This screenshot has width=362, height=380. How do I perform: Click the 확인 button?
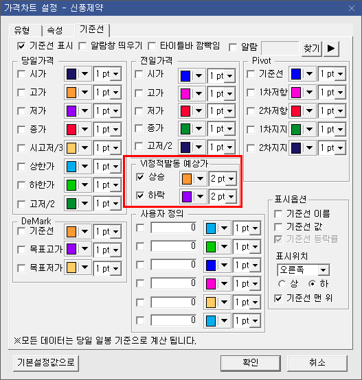tap(251, 363)
